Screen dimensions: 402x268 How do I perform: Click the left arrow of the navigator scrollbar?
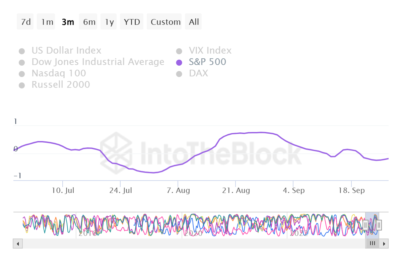[x=18, y=244]
